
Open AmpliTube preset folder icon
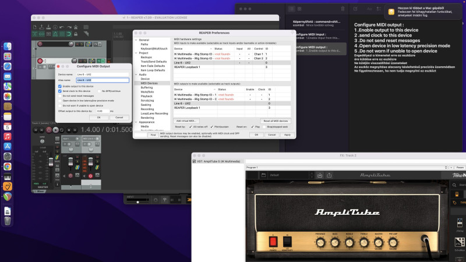point(263,175)
